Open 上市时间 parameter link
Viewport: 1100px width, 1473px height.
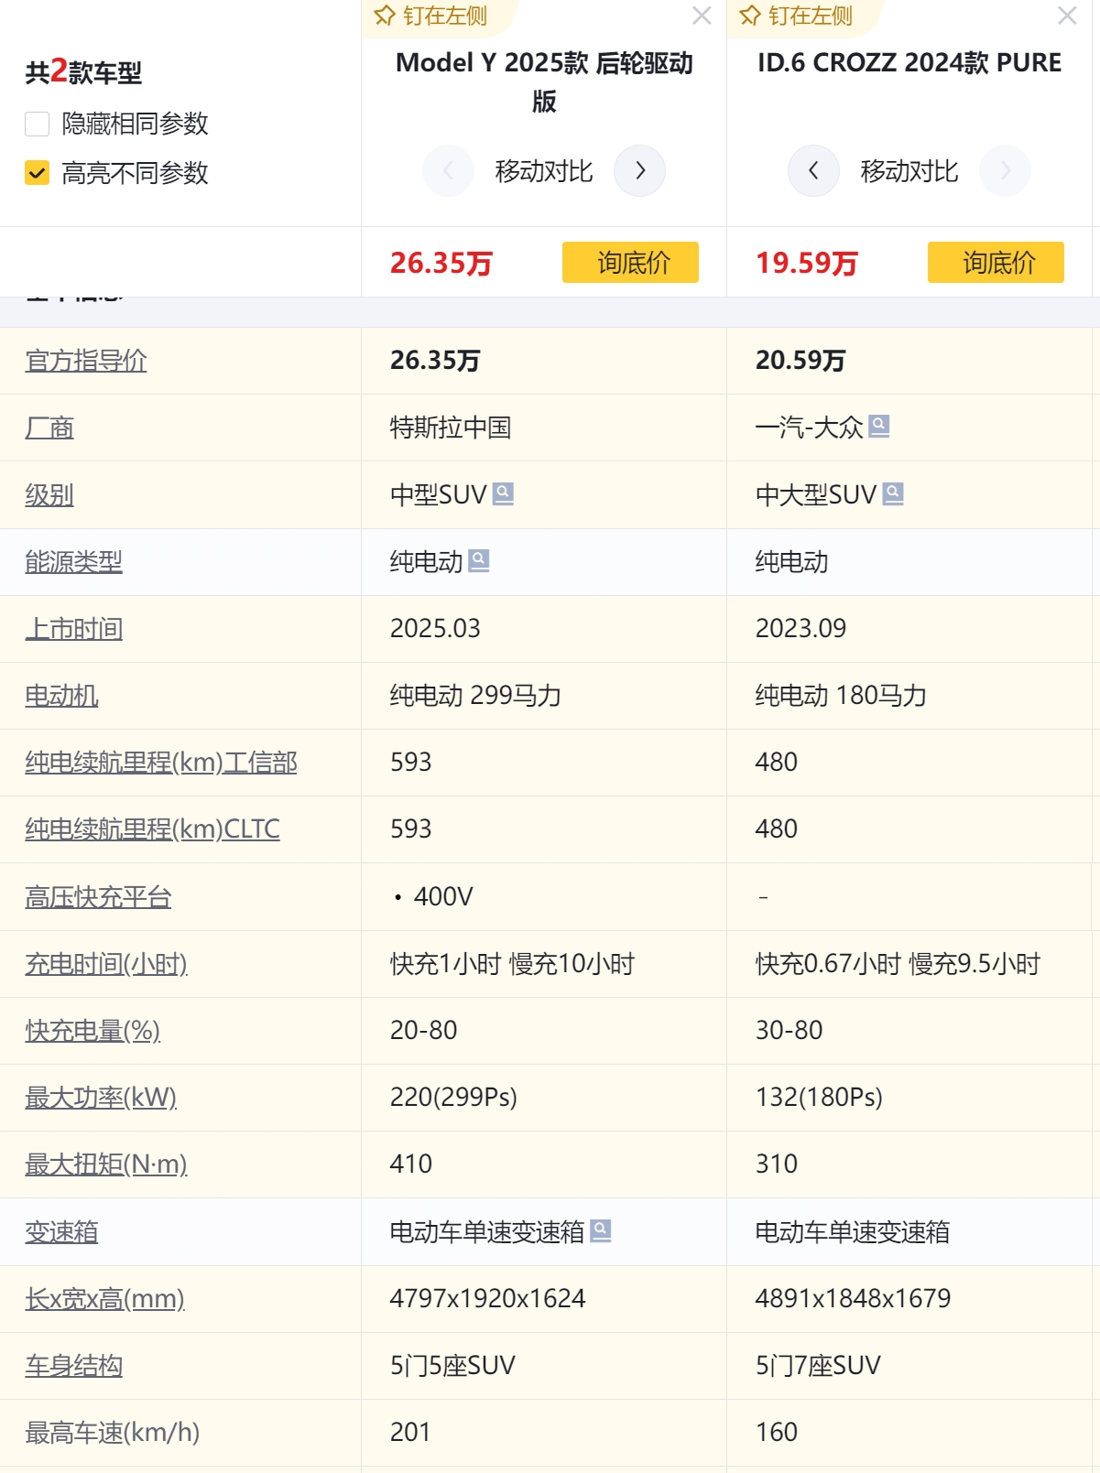click(73, 629)
